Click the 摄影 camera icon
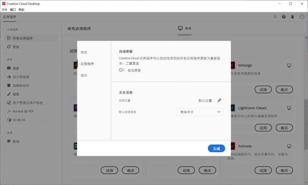Screen dimensions: 308x185 9,68
